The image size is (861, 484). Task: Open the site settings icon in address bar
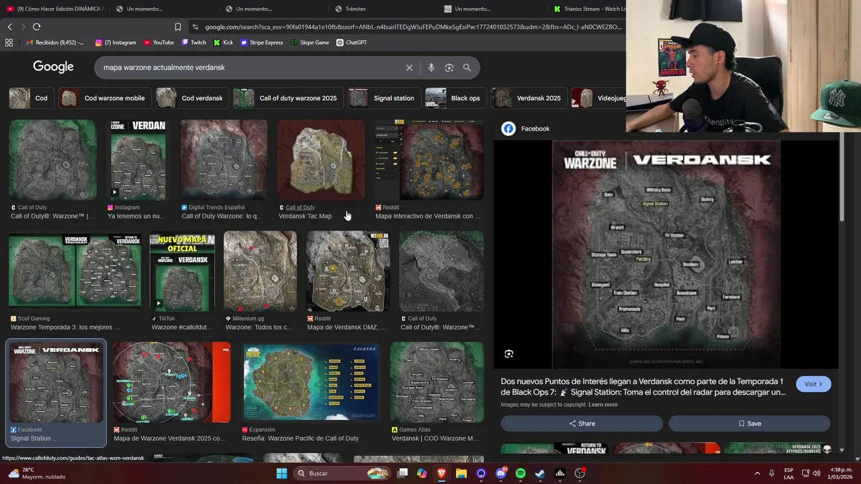pos(195,27)
